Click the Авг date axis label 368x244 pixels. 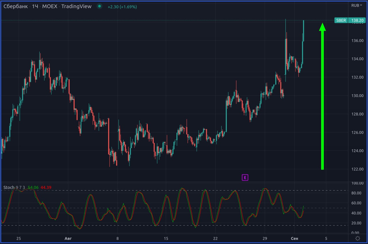[x=68, y=239]
